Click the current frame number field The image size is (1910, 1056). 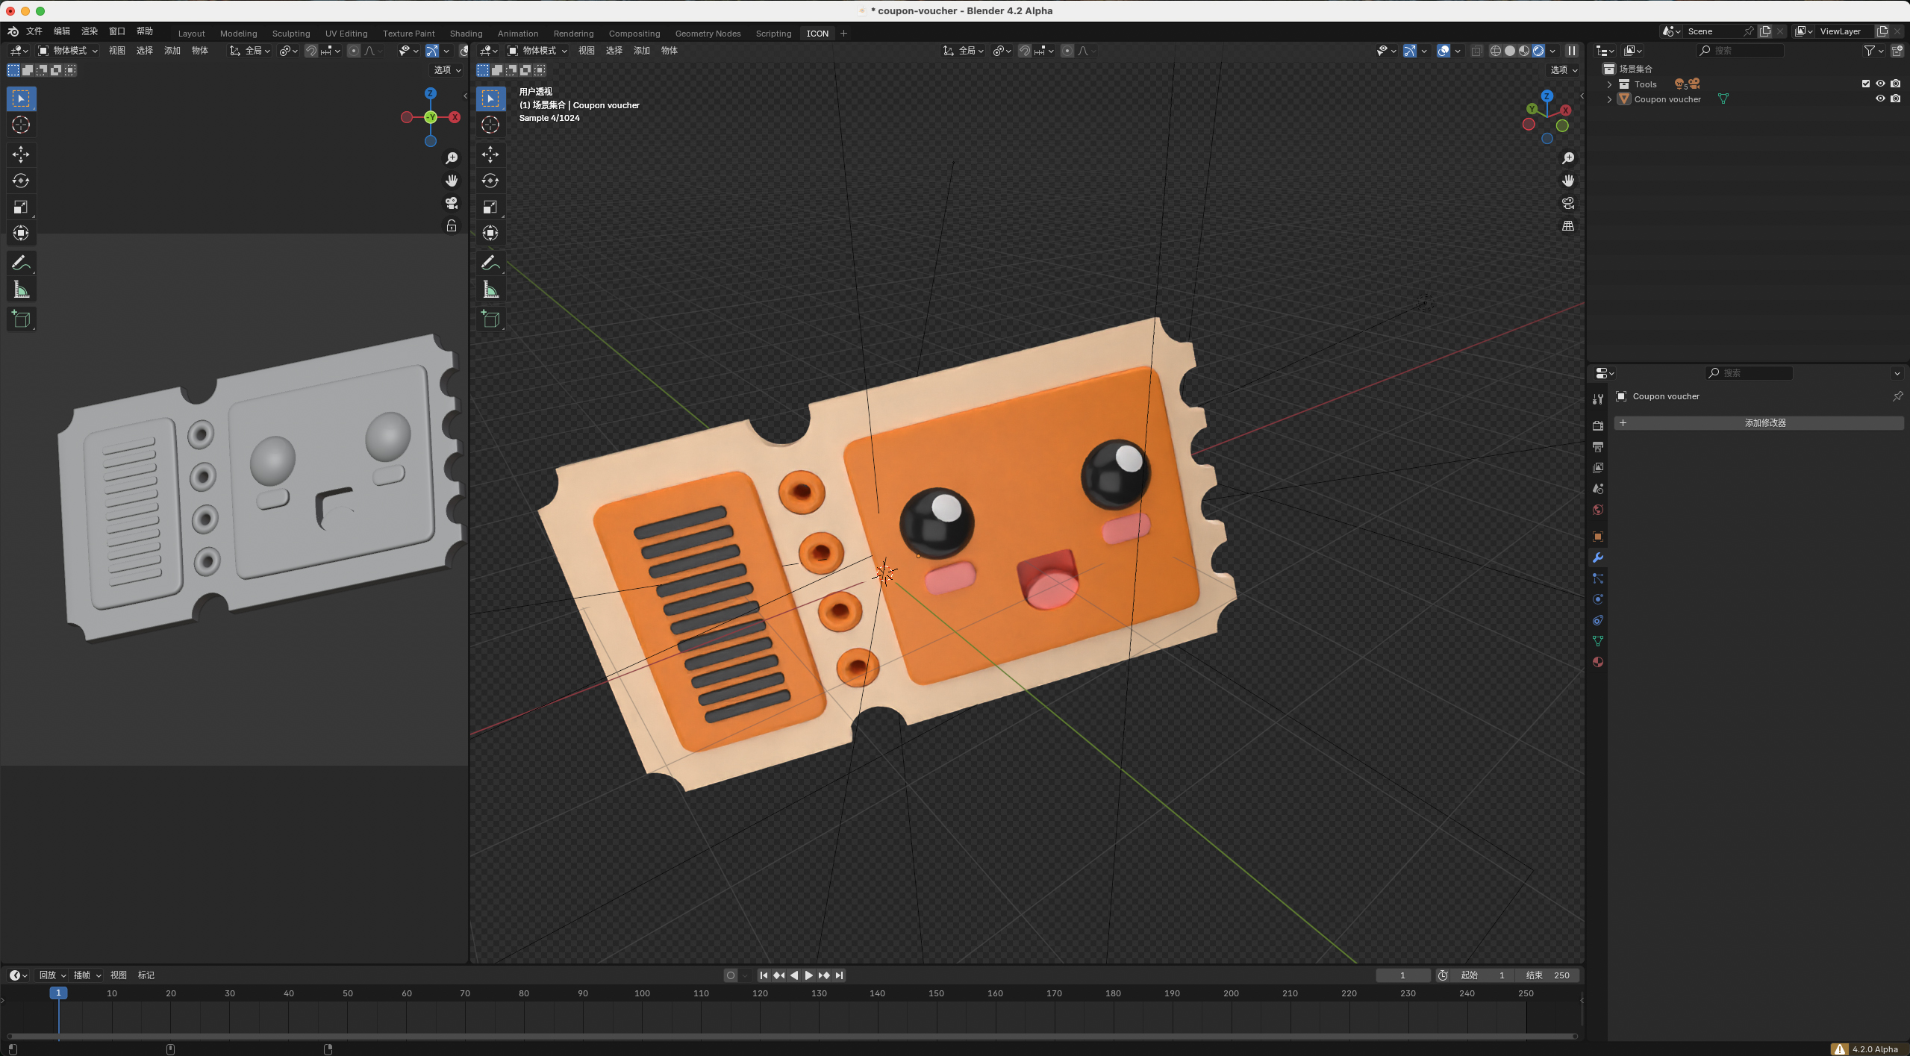[1402, 975]
